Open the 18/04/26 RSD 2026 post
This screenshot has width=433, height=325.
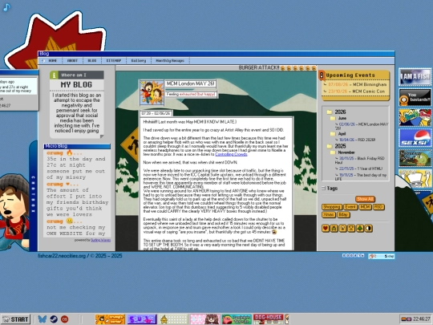tap(357, 140)
